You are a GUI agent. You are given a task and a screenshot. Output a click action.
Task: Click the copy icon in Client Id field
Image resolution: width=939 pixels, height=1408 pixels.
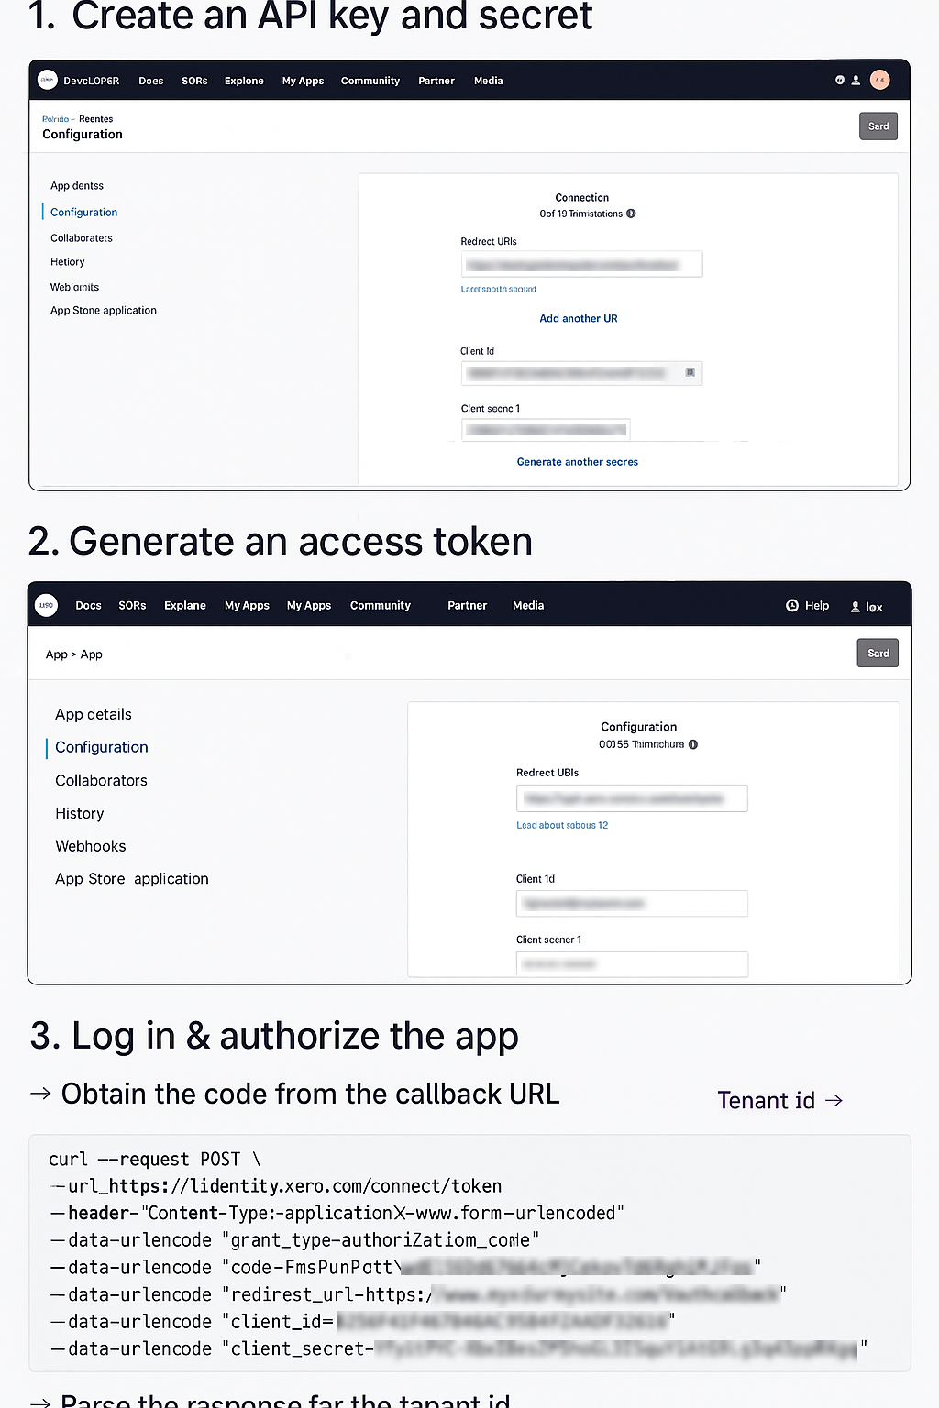tap(690, 372)
